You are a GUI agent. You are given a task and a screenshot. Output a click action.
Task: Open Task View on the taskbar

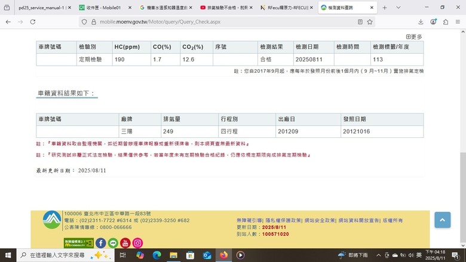pyautogui.click(x=122, y=255)
